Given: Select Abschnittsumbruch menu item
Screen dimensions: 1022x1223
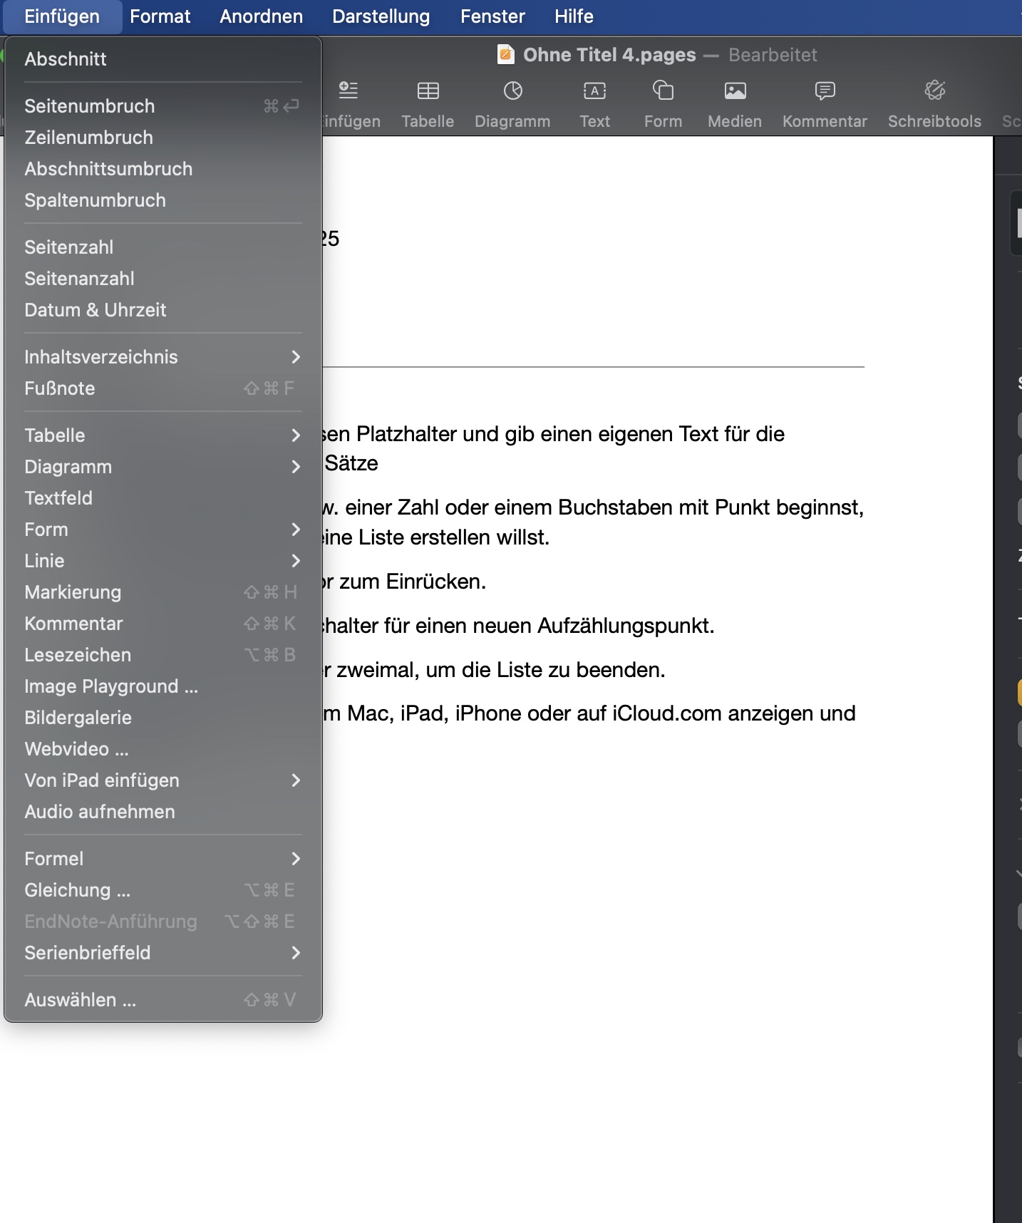Looking at the screenshot, I should (163, 169).
